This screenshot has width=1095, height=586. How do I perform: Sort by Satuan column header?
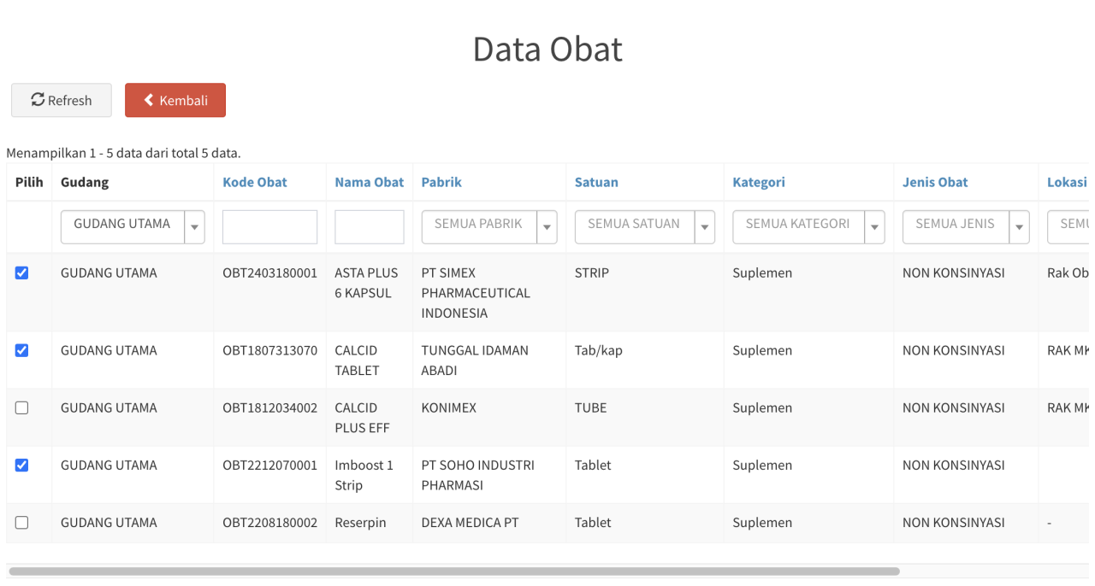pyautogui.click(x=596, y=182)
